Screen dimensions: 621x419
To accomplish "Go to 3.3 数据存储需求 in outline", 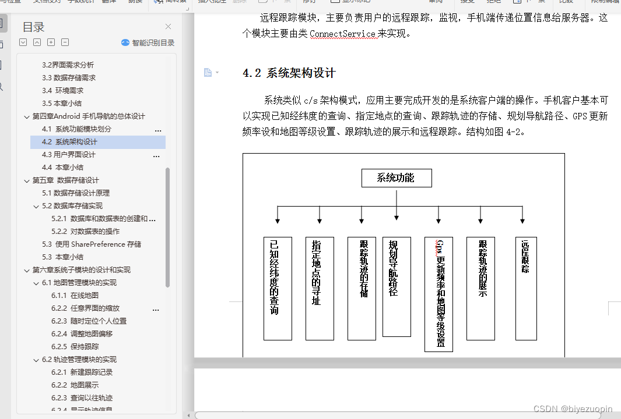I will 69,78.
